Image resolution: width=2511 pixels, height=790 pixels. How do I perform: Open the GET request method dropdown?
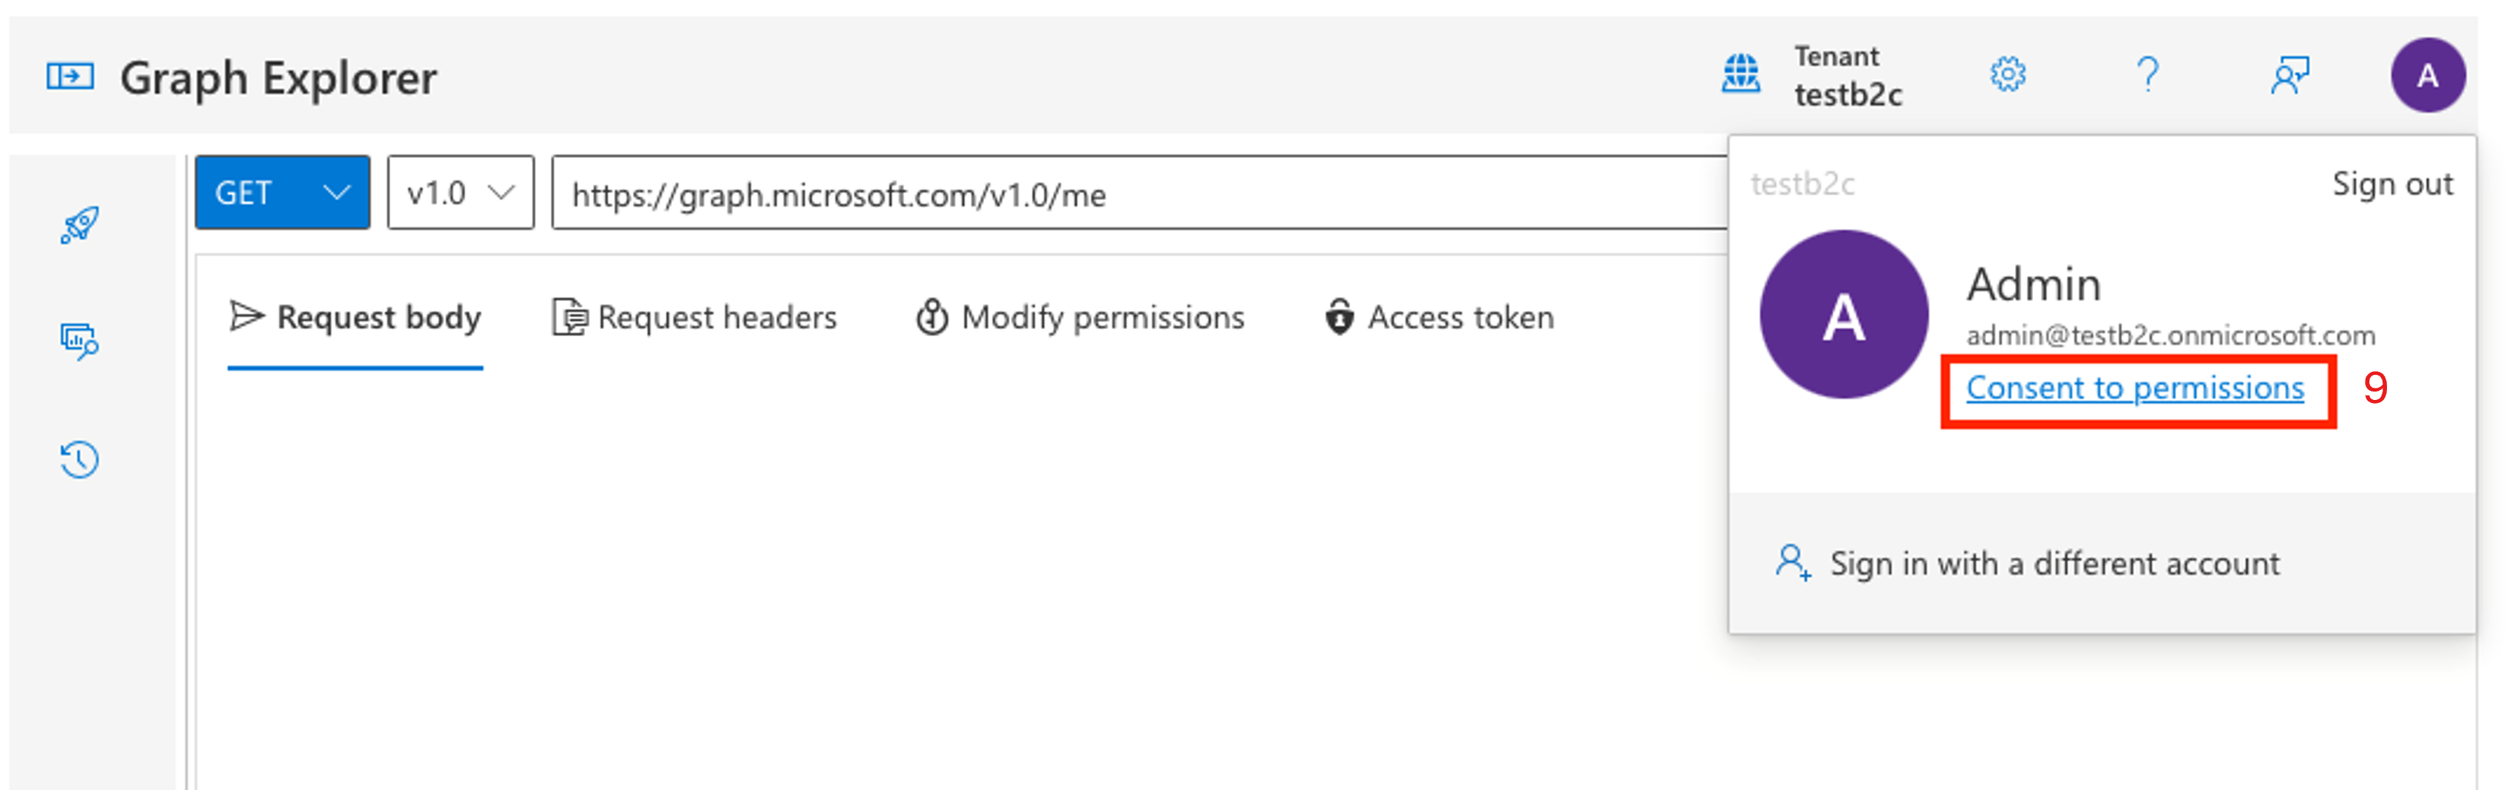coord(282,192)
